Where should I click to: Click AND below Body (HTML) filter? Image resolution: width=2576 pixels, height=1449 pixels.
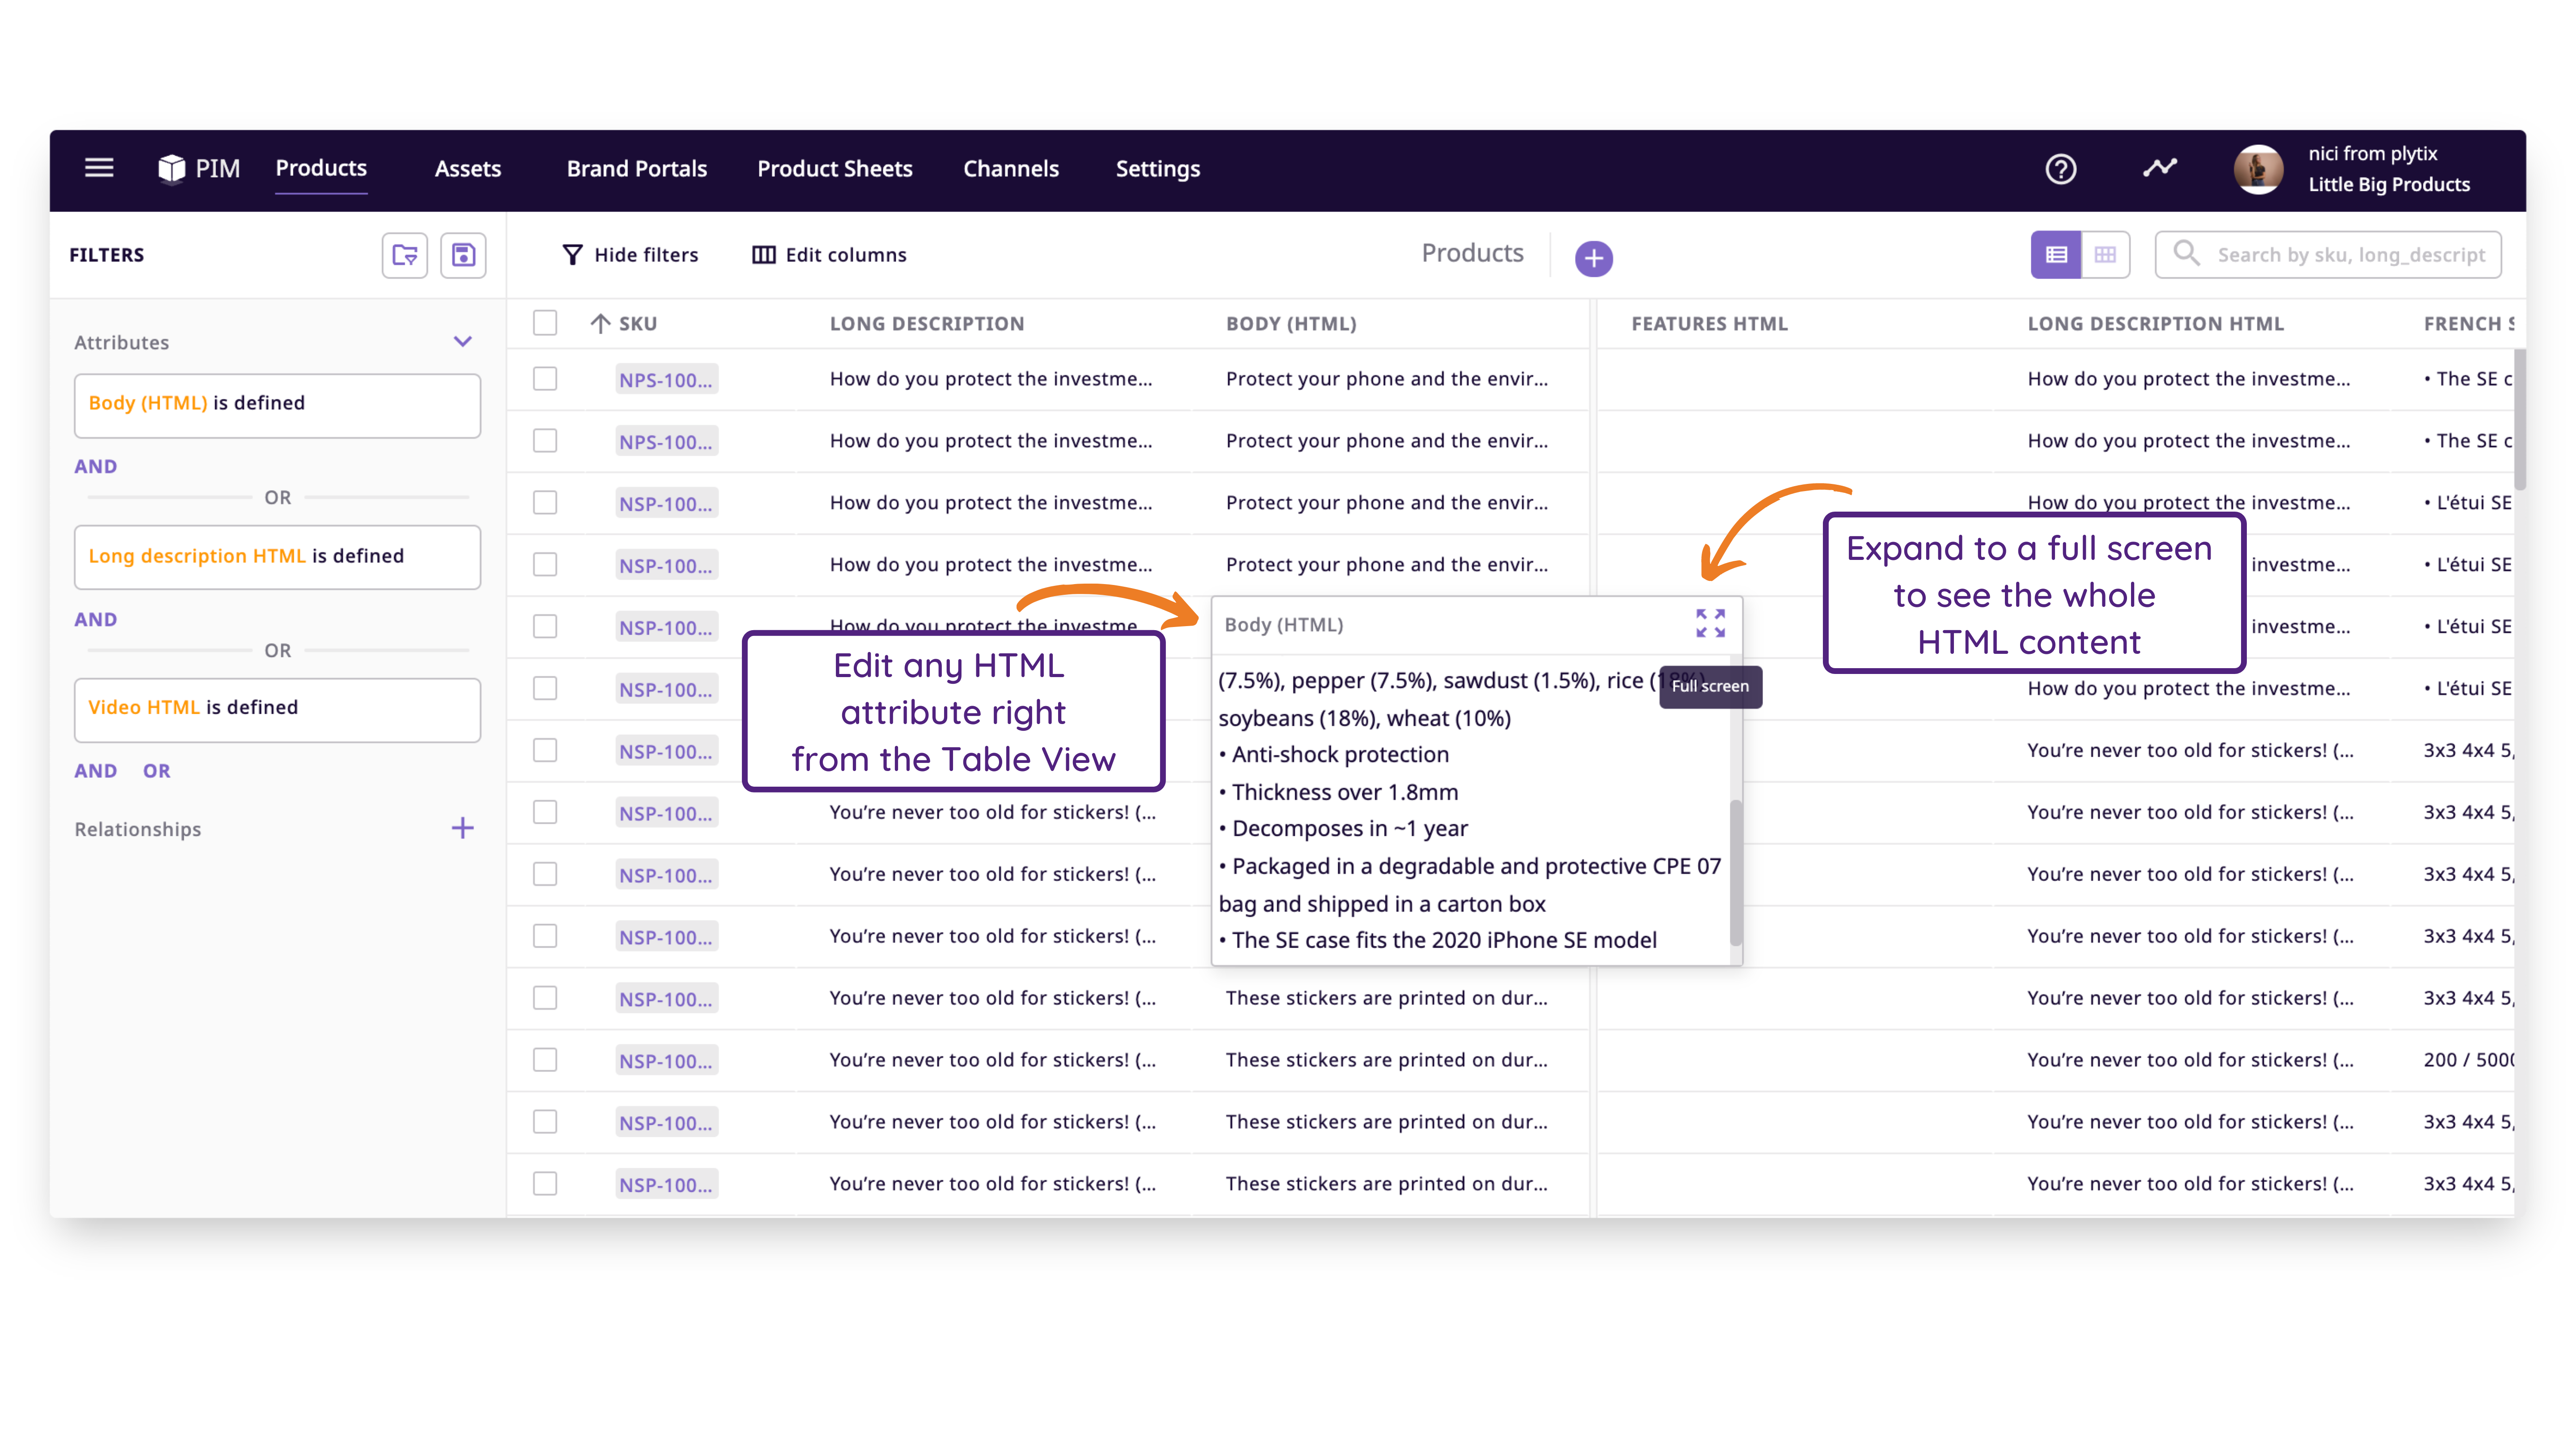tap(96, 466)
